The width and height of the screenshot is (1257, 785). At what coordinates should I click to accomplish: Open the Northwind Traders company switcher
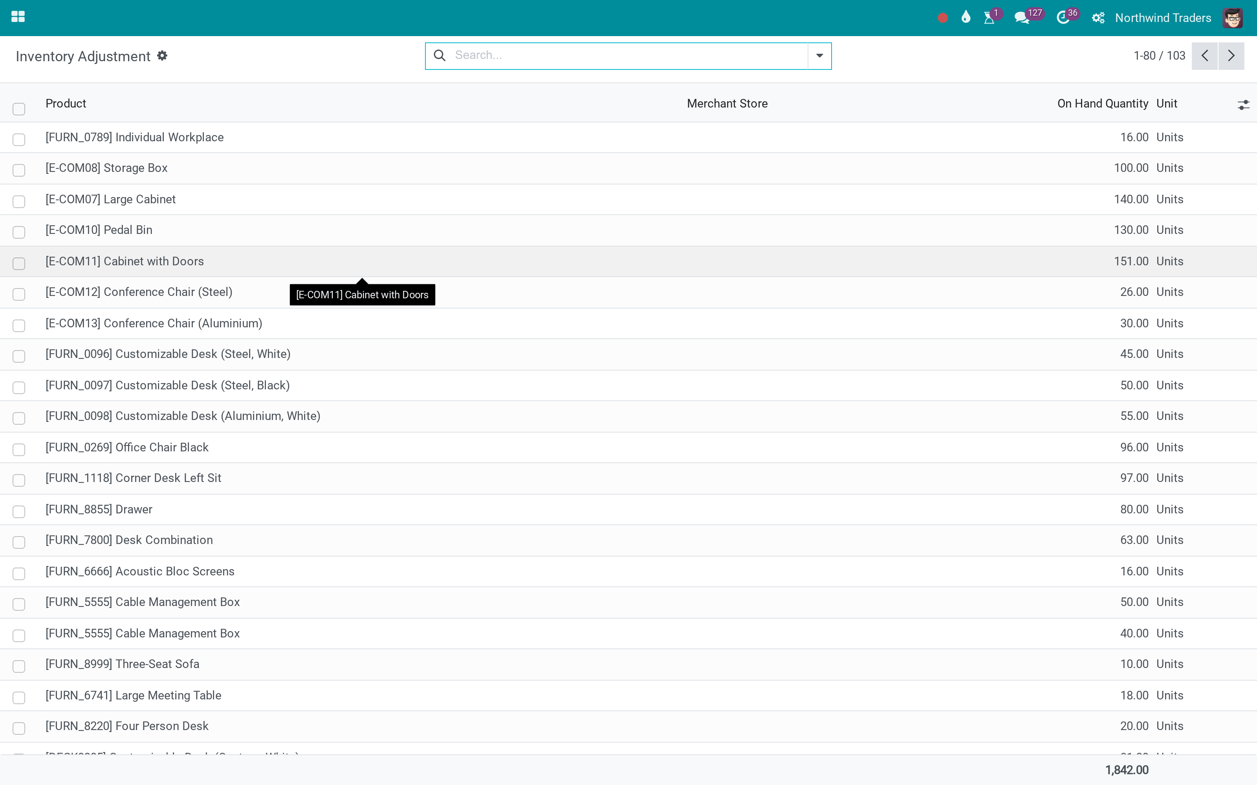click(1163, 18)
